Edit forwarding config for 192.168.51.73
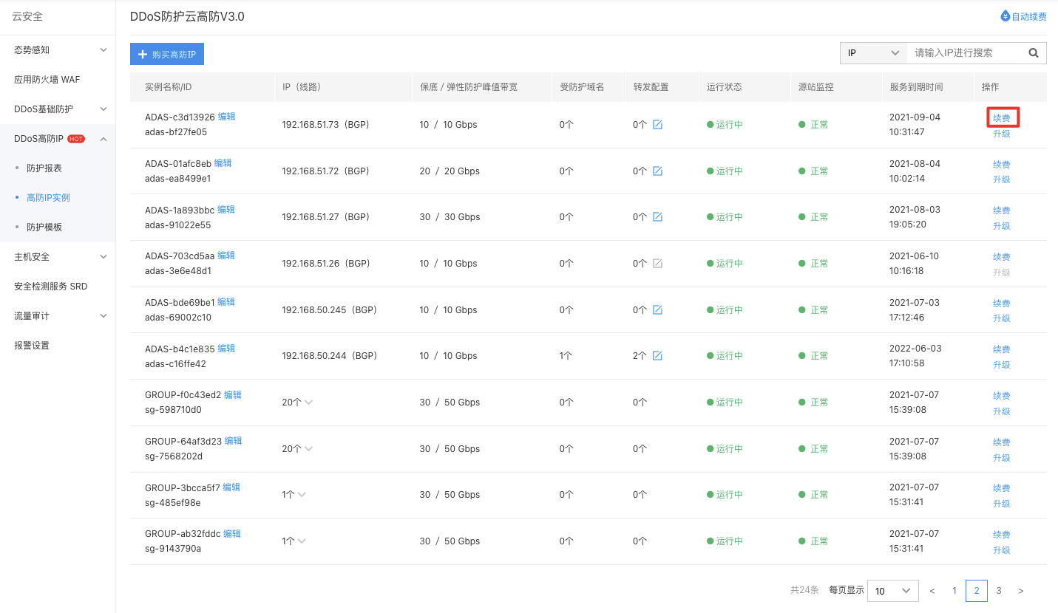Screen dimensions: 1058x613 point(657,125)
